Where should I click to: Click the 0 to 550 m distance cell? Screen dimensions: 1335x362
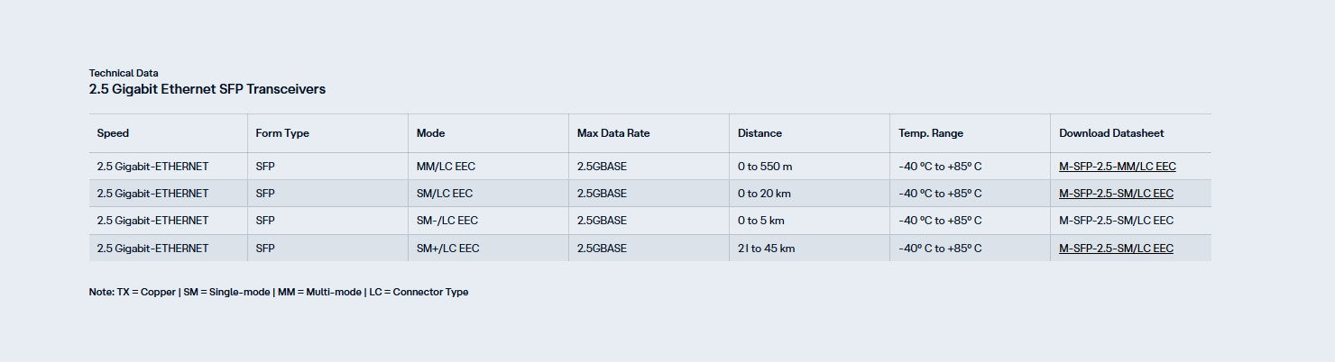[765, 167]
